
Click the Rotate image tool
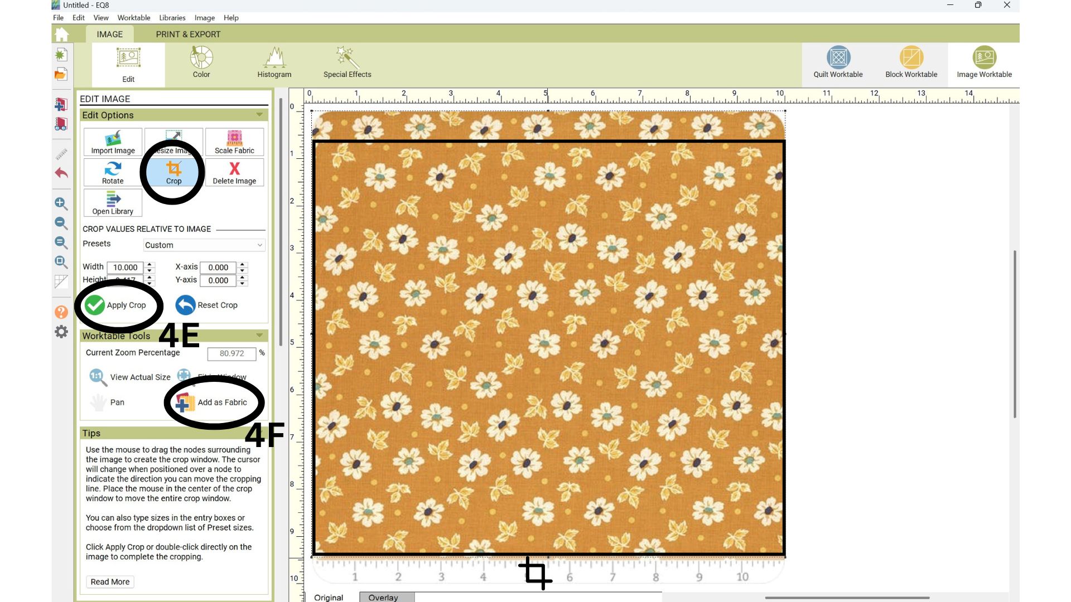click(113, 172)
